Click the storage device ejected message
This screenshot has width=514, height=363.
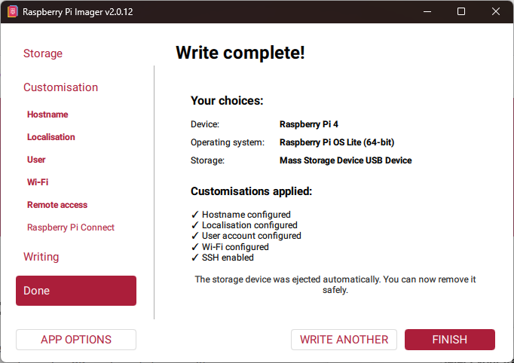coord(335,285)
